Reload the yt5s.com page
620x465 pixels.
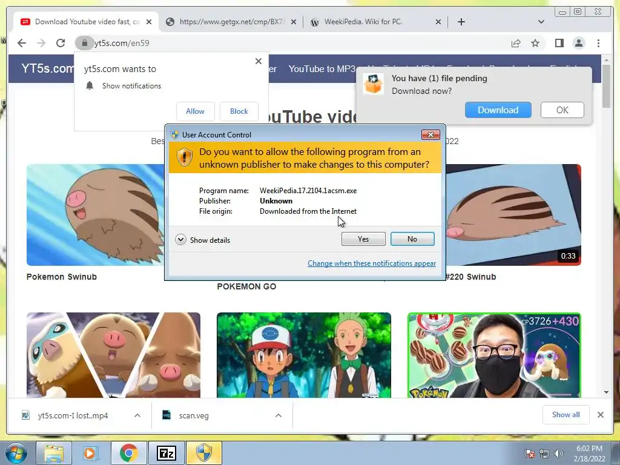pyautogui.click(x=61, y=43)
